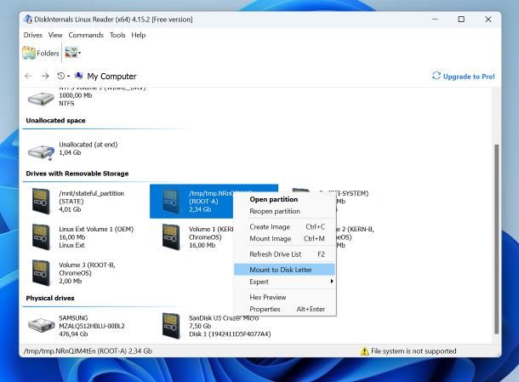This screenshot has width=519, height=382.
Task: Select the Unallocated (at end) drive icon
Action: point(41,152)
